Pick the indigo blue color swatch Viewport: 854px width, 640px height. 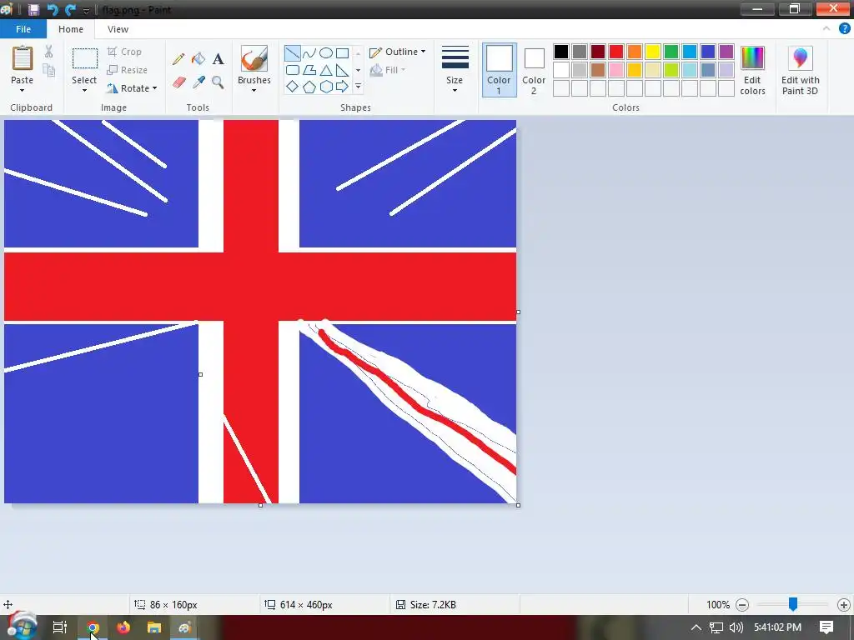tap(707, 52)
